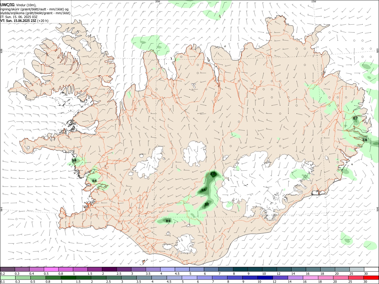Click the '2.0' precipitation value on the map
Viewport: 379px width, 284px height.
213,174
